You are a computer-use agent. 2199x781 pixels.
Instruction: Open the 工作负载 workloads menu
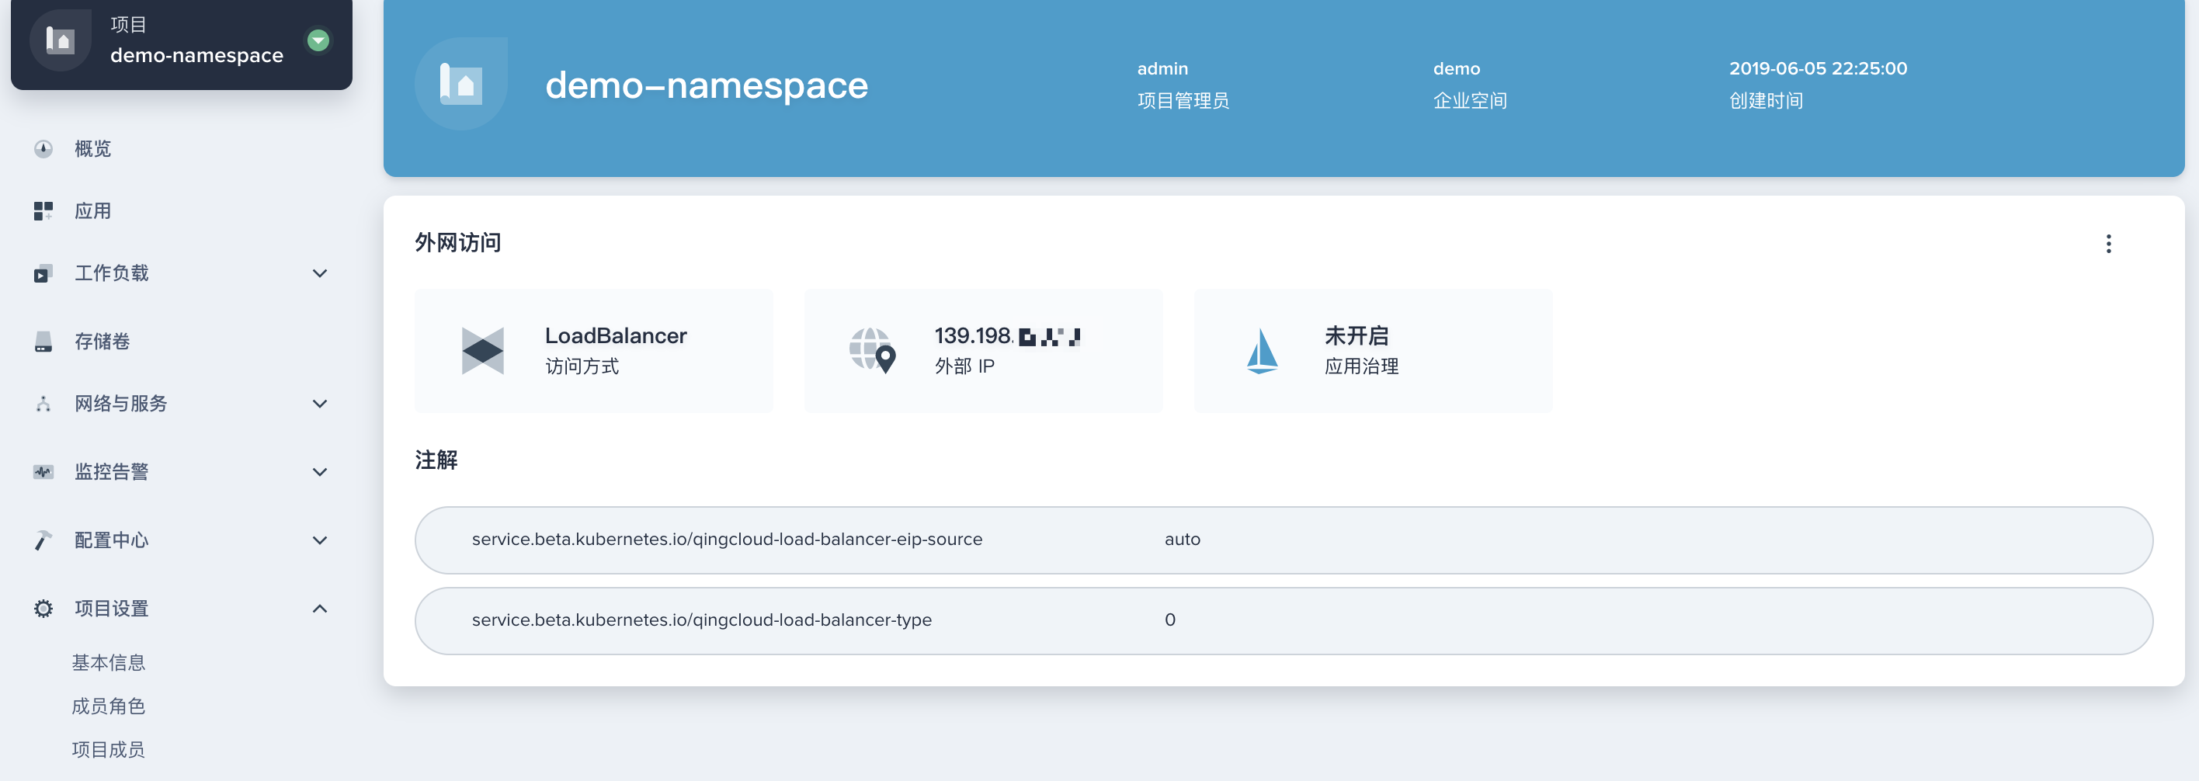click(x=111, y=273)
